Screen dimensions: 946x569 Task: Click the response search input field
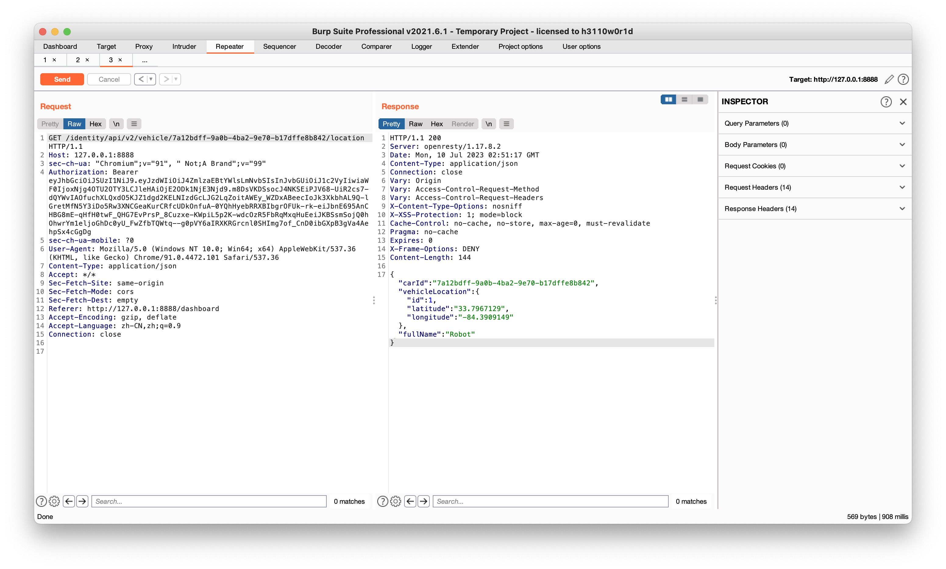coord(550,501)
